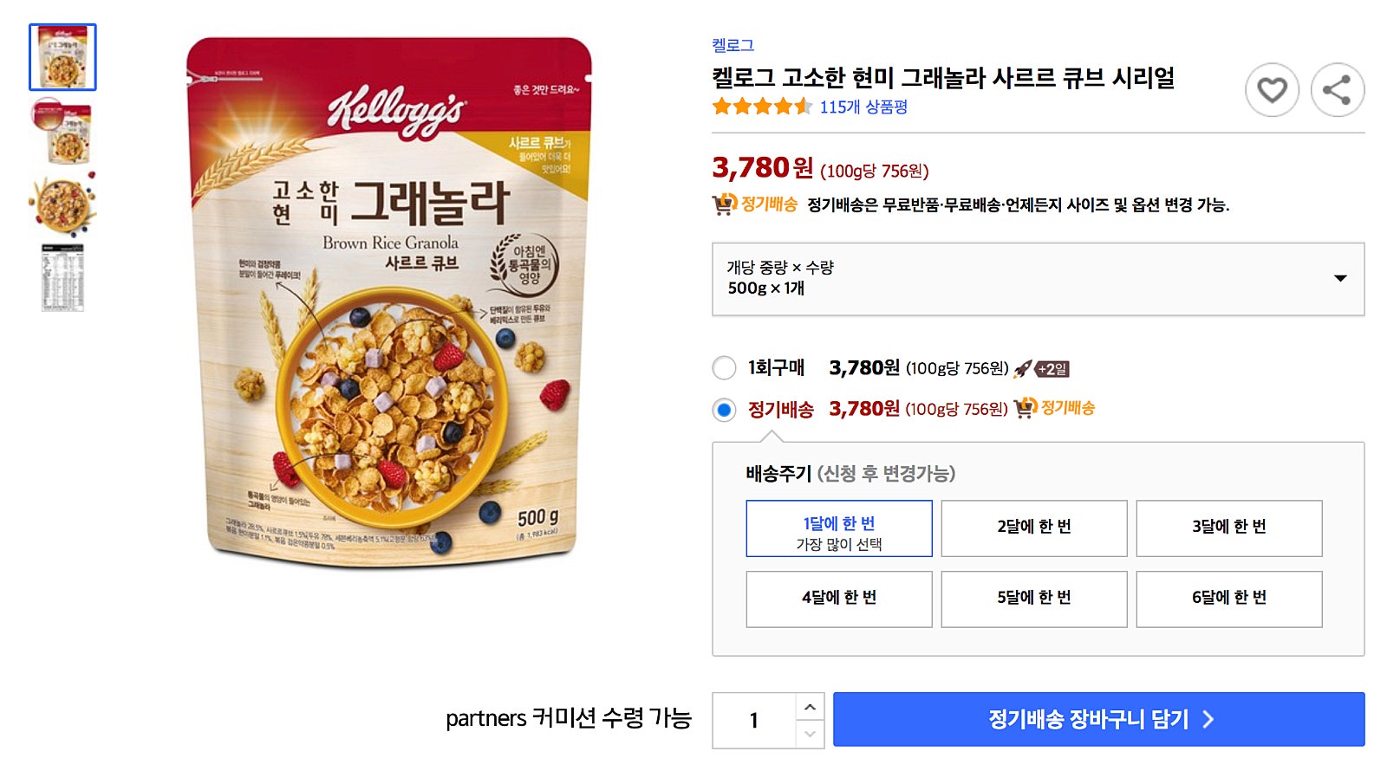
Task: Select the 정기배송 radio option
Action: pyautogui.click(x=724, y=409)
